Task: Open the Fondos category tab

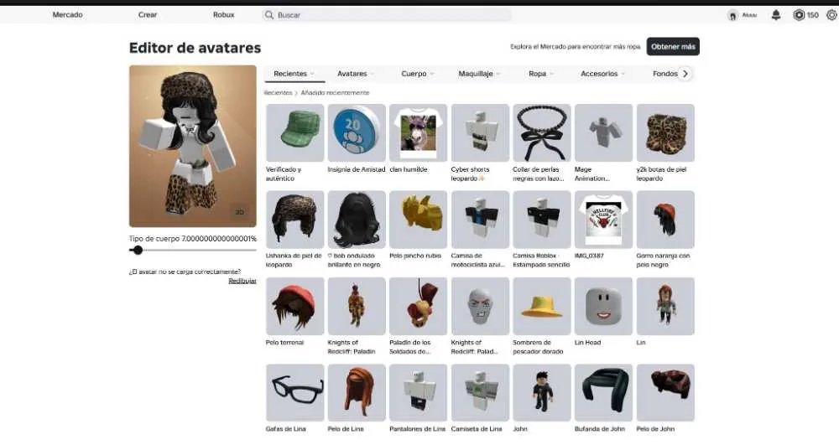Action: [665, 74]
